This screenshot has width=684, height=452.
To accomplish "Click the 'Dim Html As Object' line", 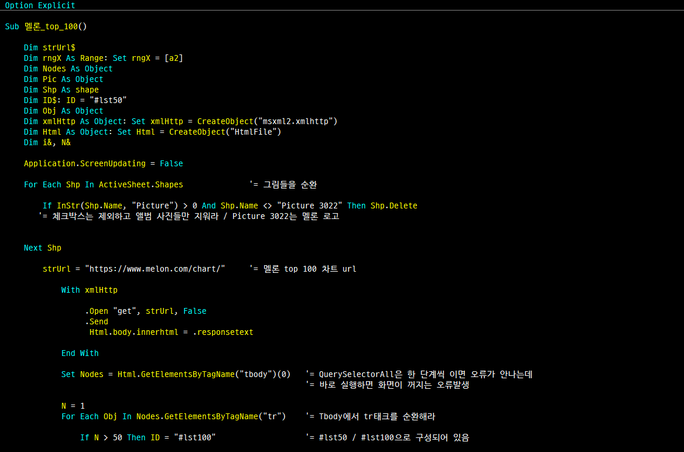I will (x=152, y=132).
